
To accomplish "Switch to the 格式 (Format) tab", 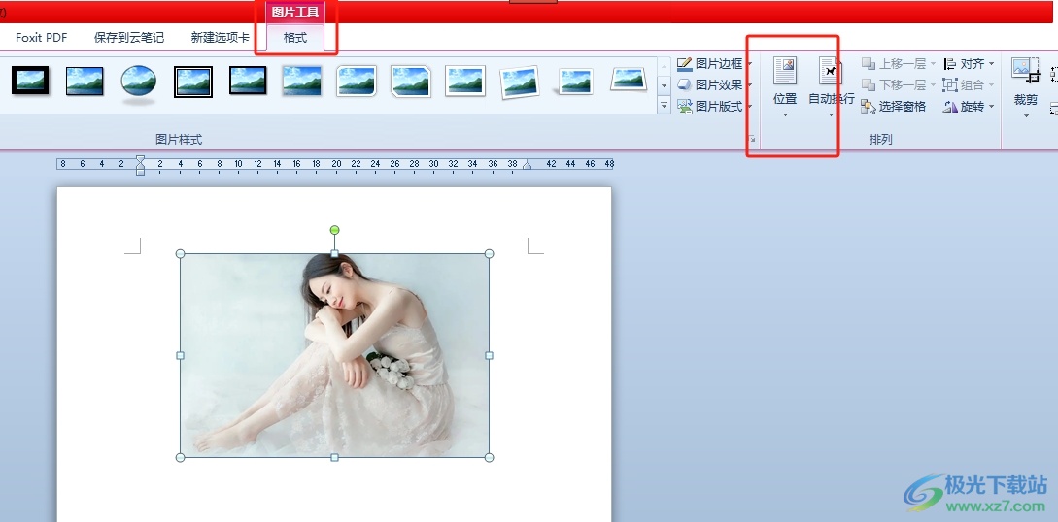I will click(x=295, y=38).
